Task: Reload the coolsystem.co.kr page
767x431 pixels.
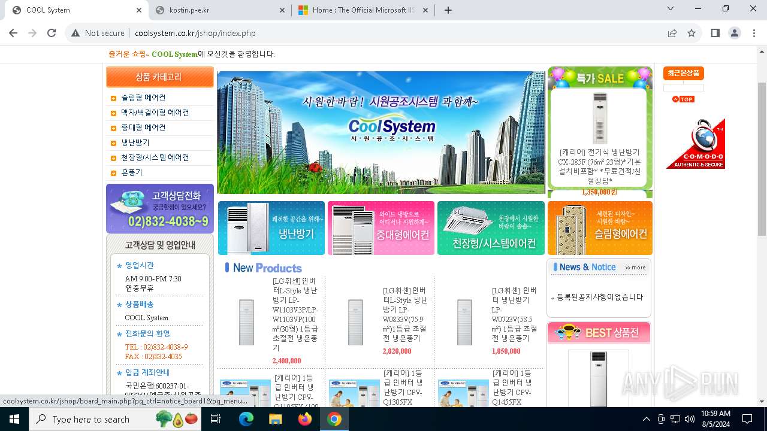Action: [52, 33]
